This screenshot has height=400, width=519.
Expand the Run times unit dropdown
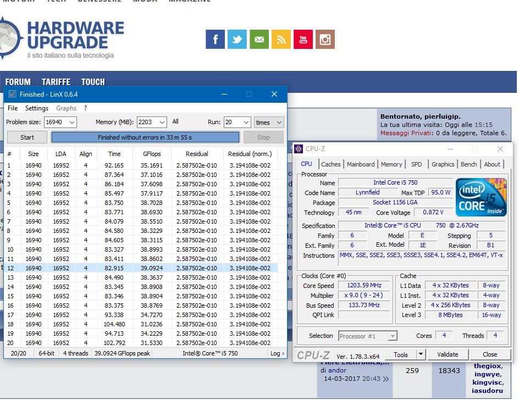278,123
